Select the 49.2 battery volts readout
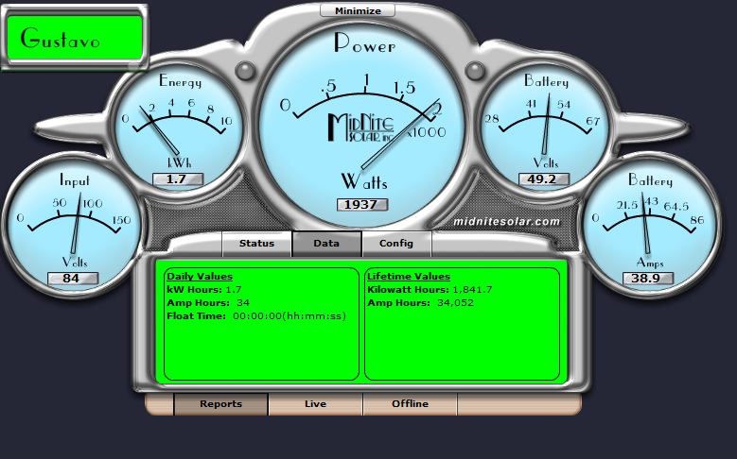 click(544, 179)
